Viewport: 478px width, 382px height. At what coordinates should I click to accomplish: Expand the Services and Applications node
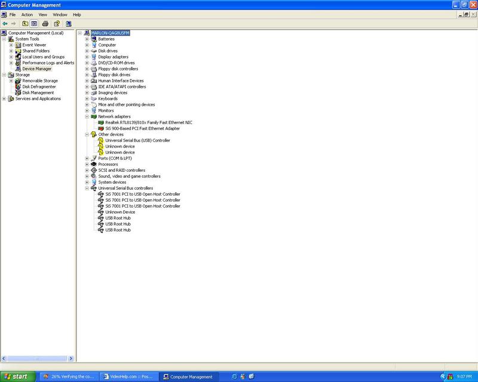point(4,98)
